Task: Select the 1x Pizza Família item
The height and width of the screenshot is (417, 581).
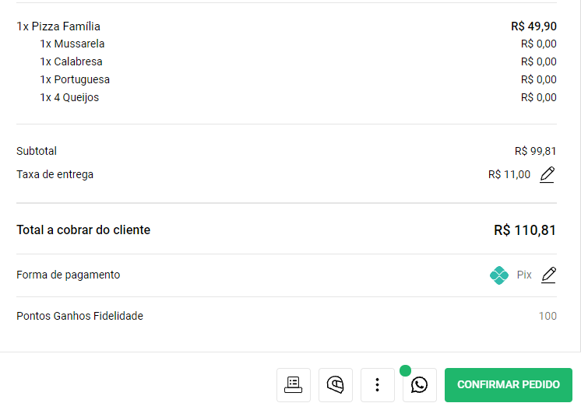Action: 286,26
